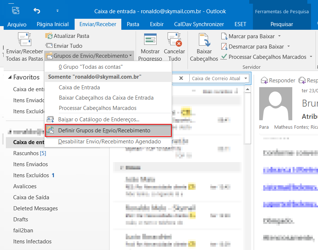This screenshot has height=250, width=318.
Task: Open the Desmarcar para Baixar dropdown
Action: click(288, 47)
